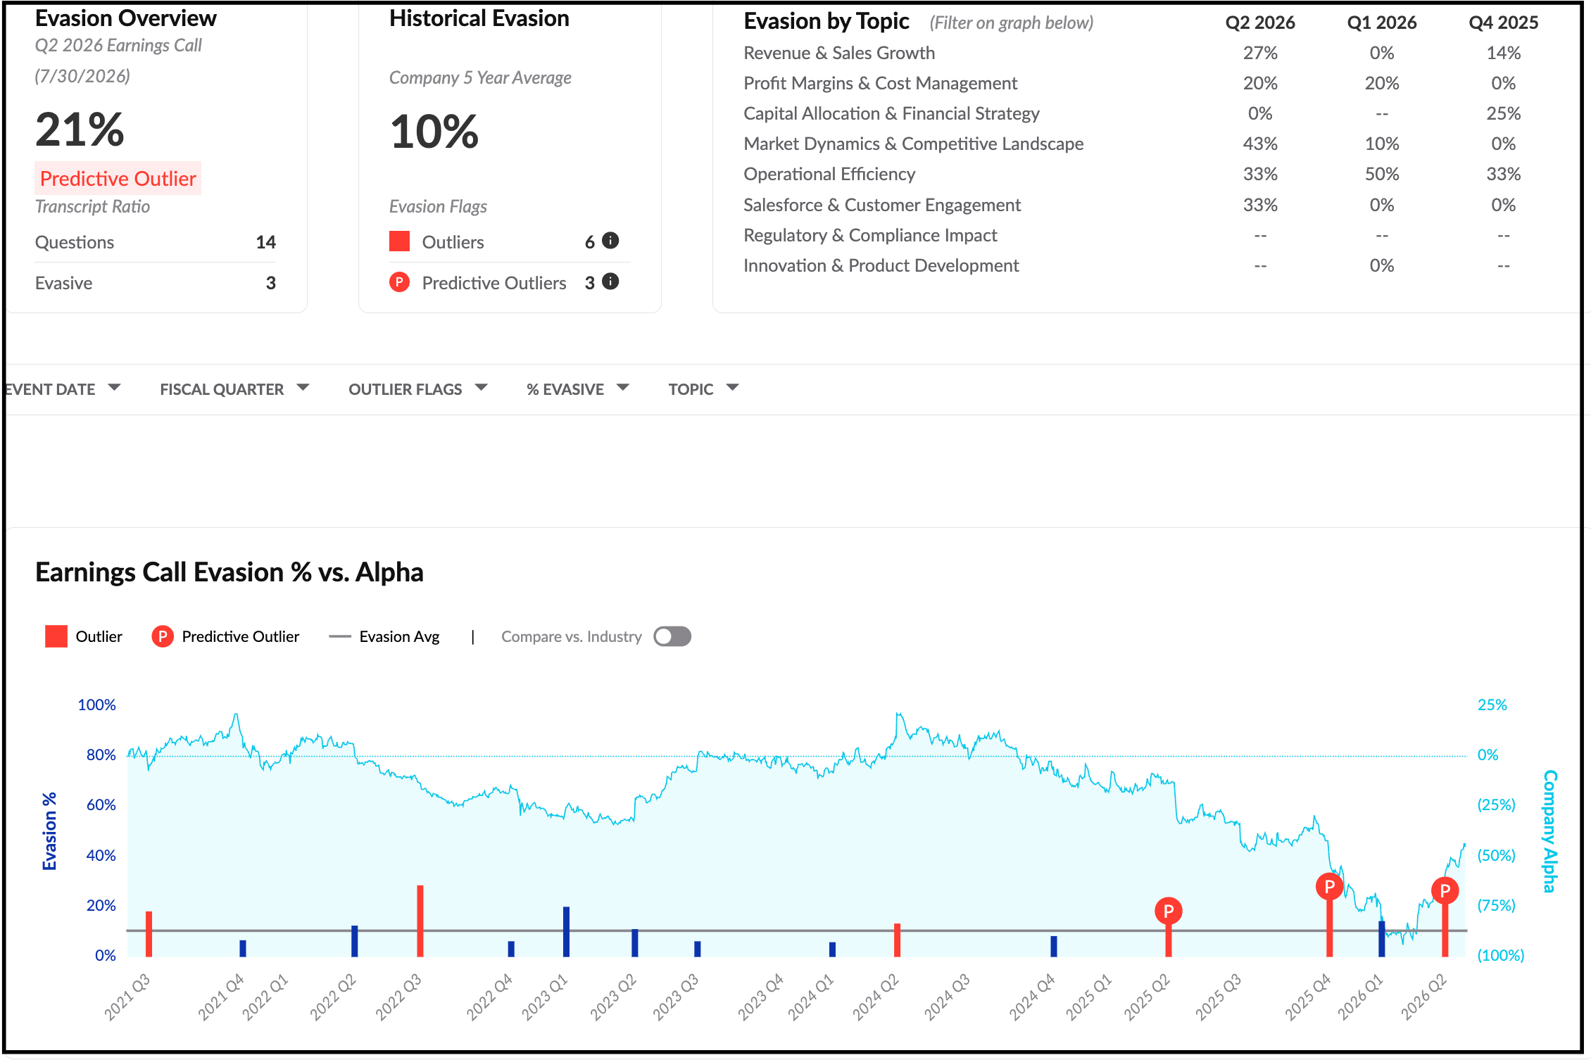The height and width of the screenshot is (1060, 1591).
Task: Click the red Predictive Outlier badge
Action: pos(118,178)
